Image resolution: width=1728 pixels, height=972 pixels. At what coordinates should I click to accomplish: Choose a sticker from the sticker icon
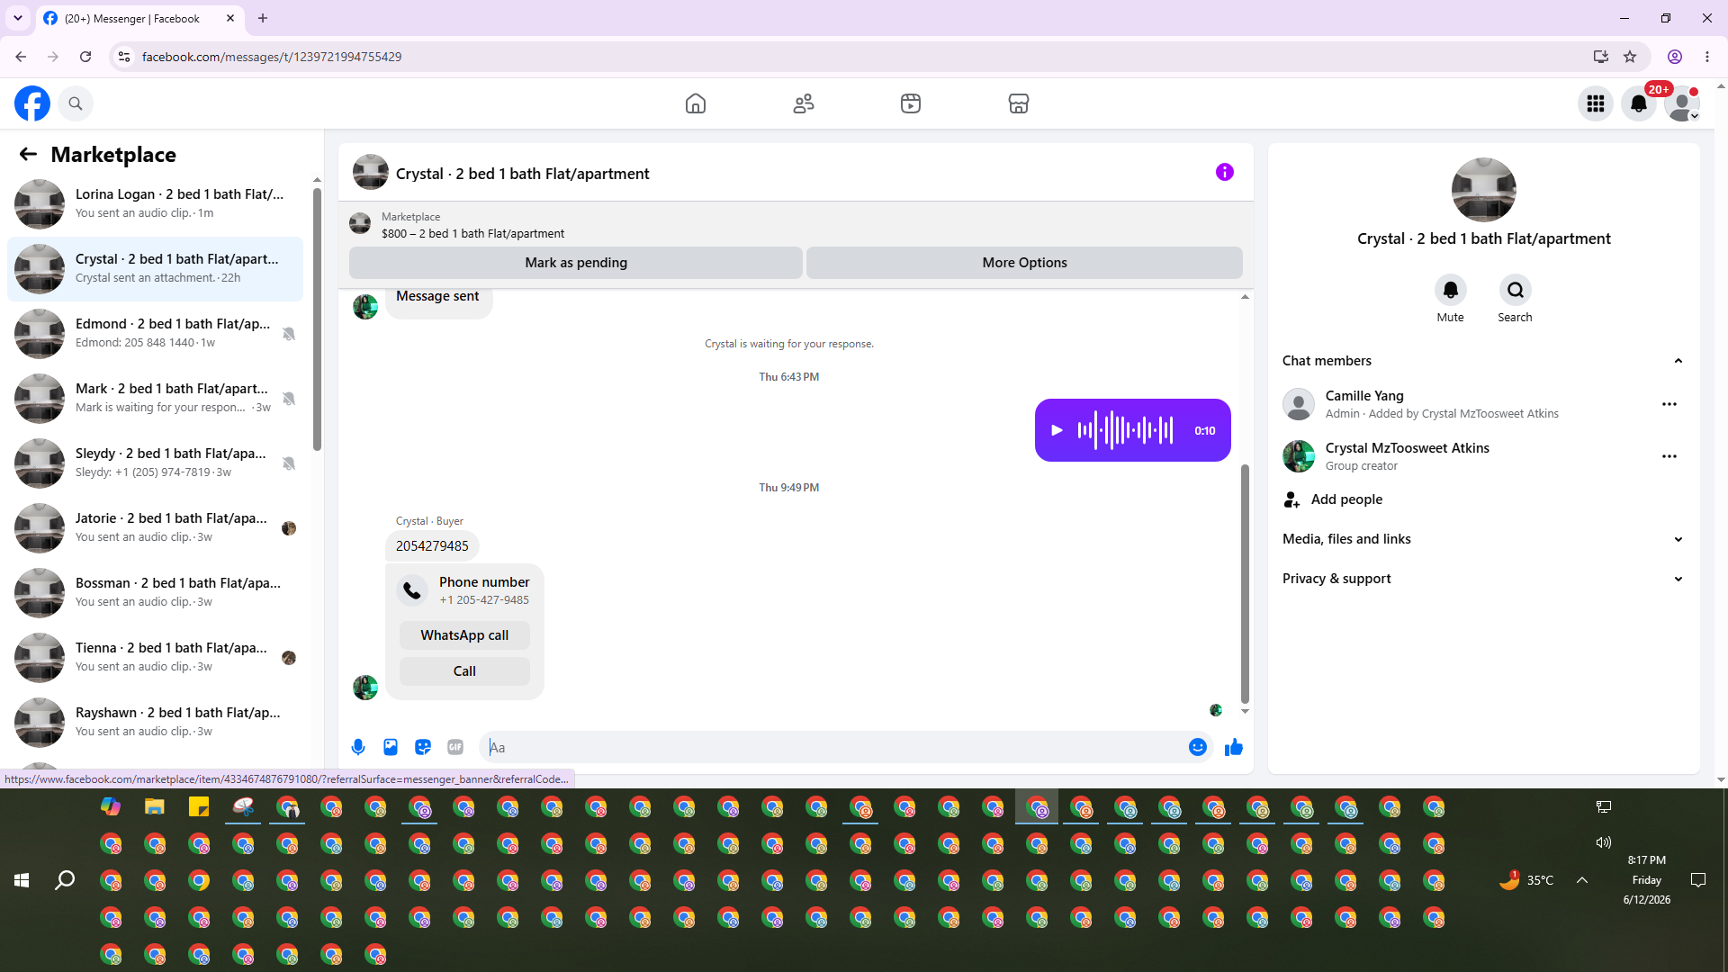click(423, 747)
